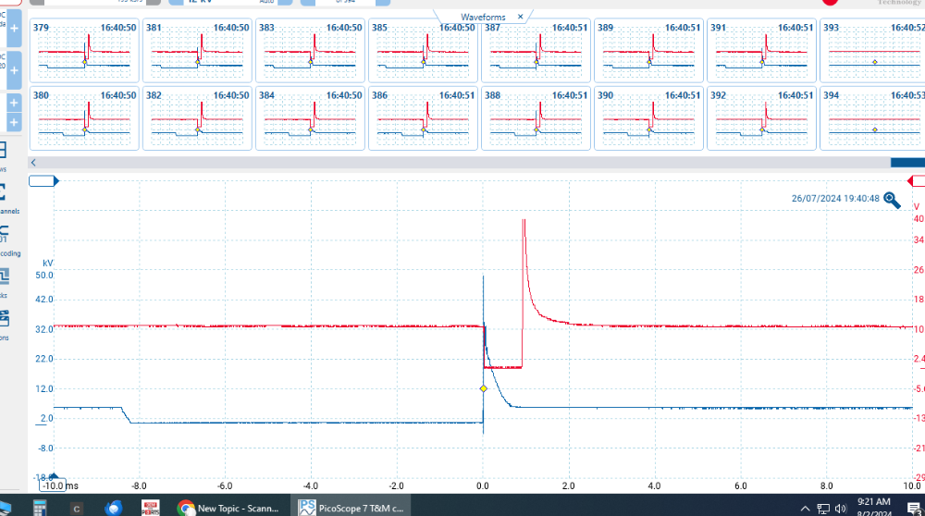
Task: Click the second plus button on channel panel
Action: 14,63
